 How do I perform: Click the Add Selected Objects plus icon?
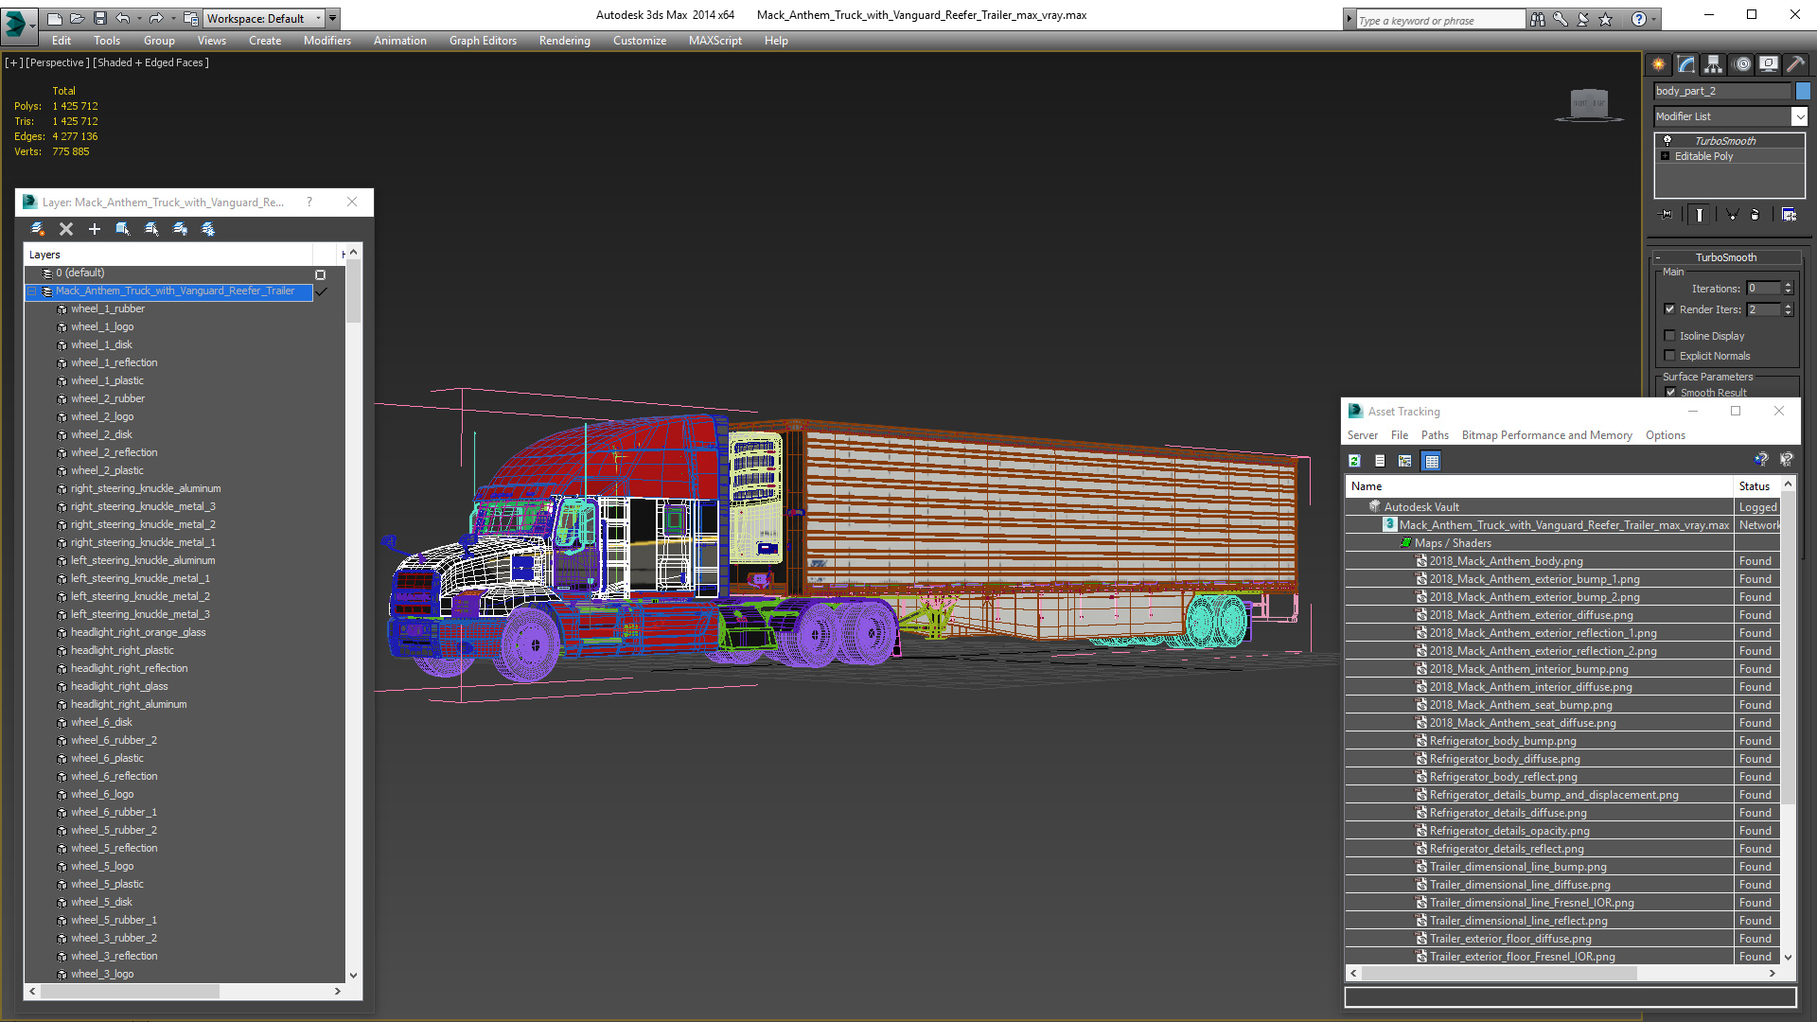(95, 229)
